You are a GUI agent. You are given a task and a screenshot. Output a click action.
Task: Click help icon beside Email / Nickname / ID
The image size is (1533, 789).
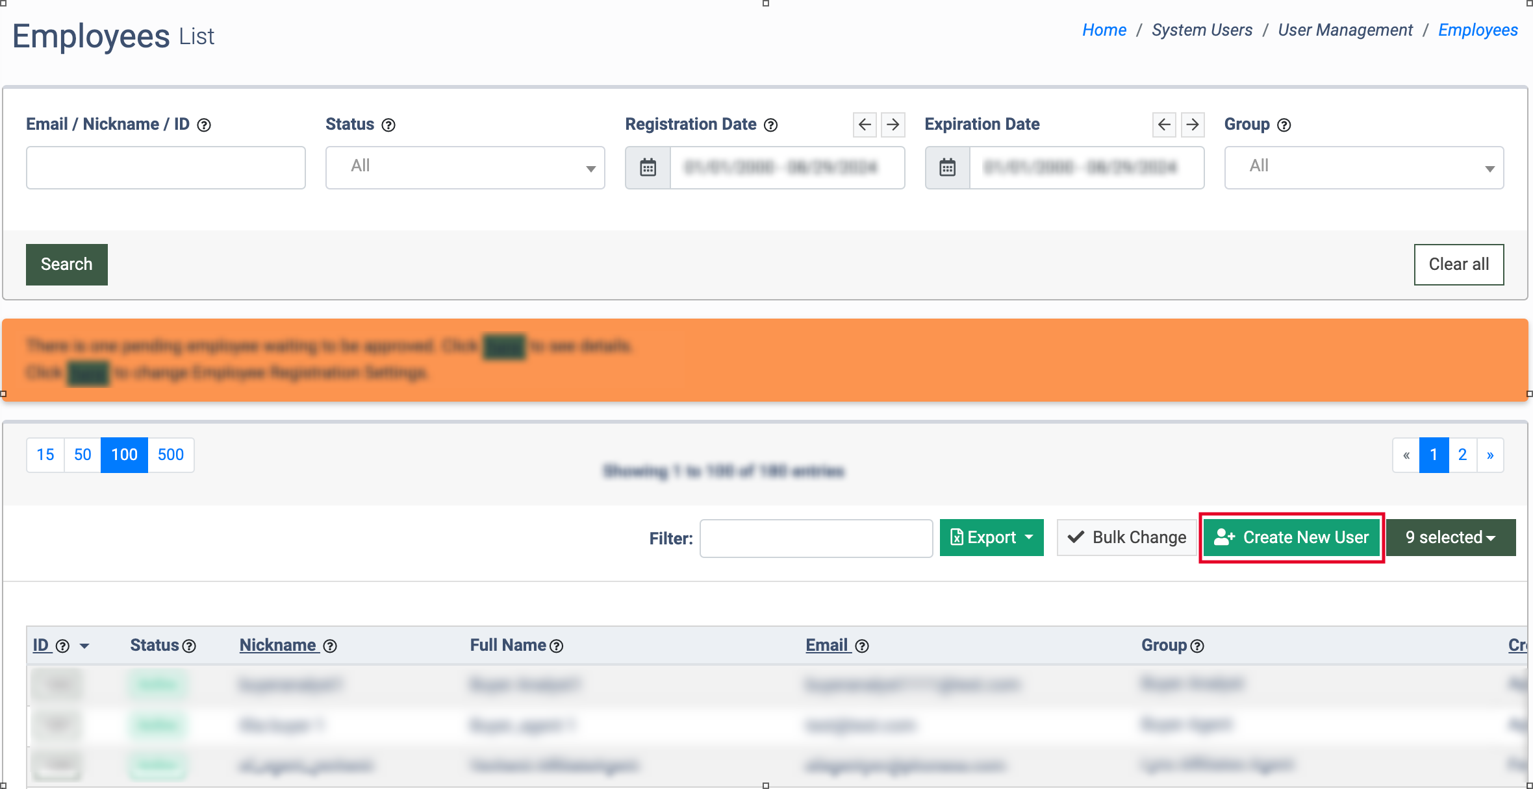(x=204, y=125)
